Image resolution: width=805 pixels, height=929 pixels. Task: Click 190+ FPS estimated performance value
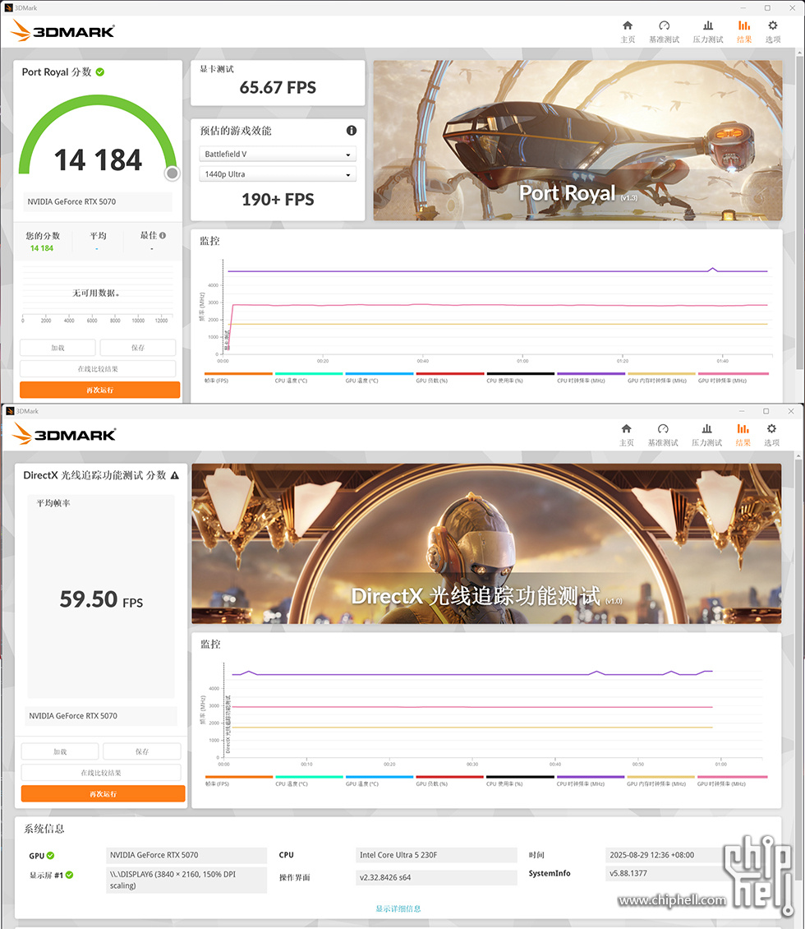(278, 200)
